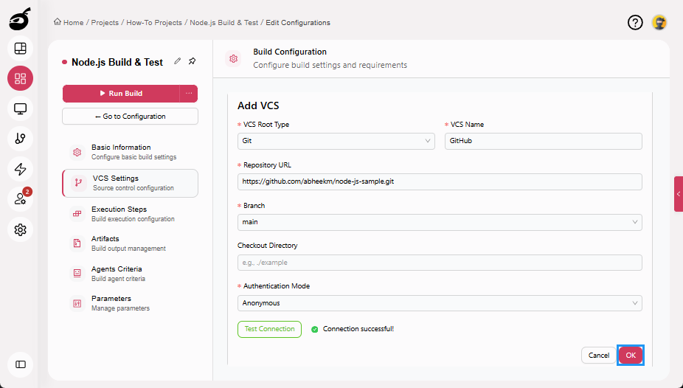Viewport: 683px width, 388px height.
Task: Collapse the sidebar panel icon
Action: (x=20, y=364)
